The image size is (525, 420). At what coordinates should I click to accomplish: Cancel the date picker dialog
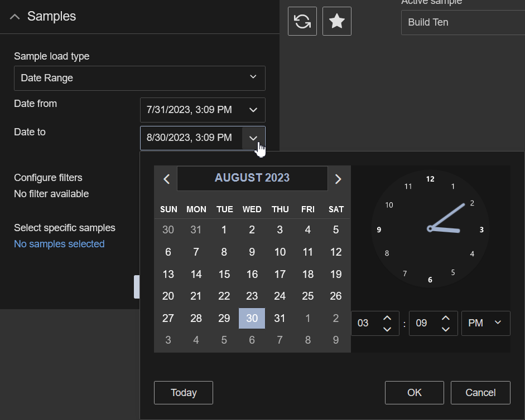pyautogui.click(x=480, y=393)
